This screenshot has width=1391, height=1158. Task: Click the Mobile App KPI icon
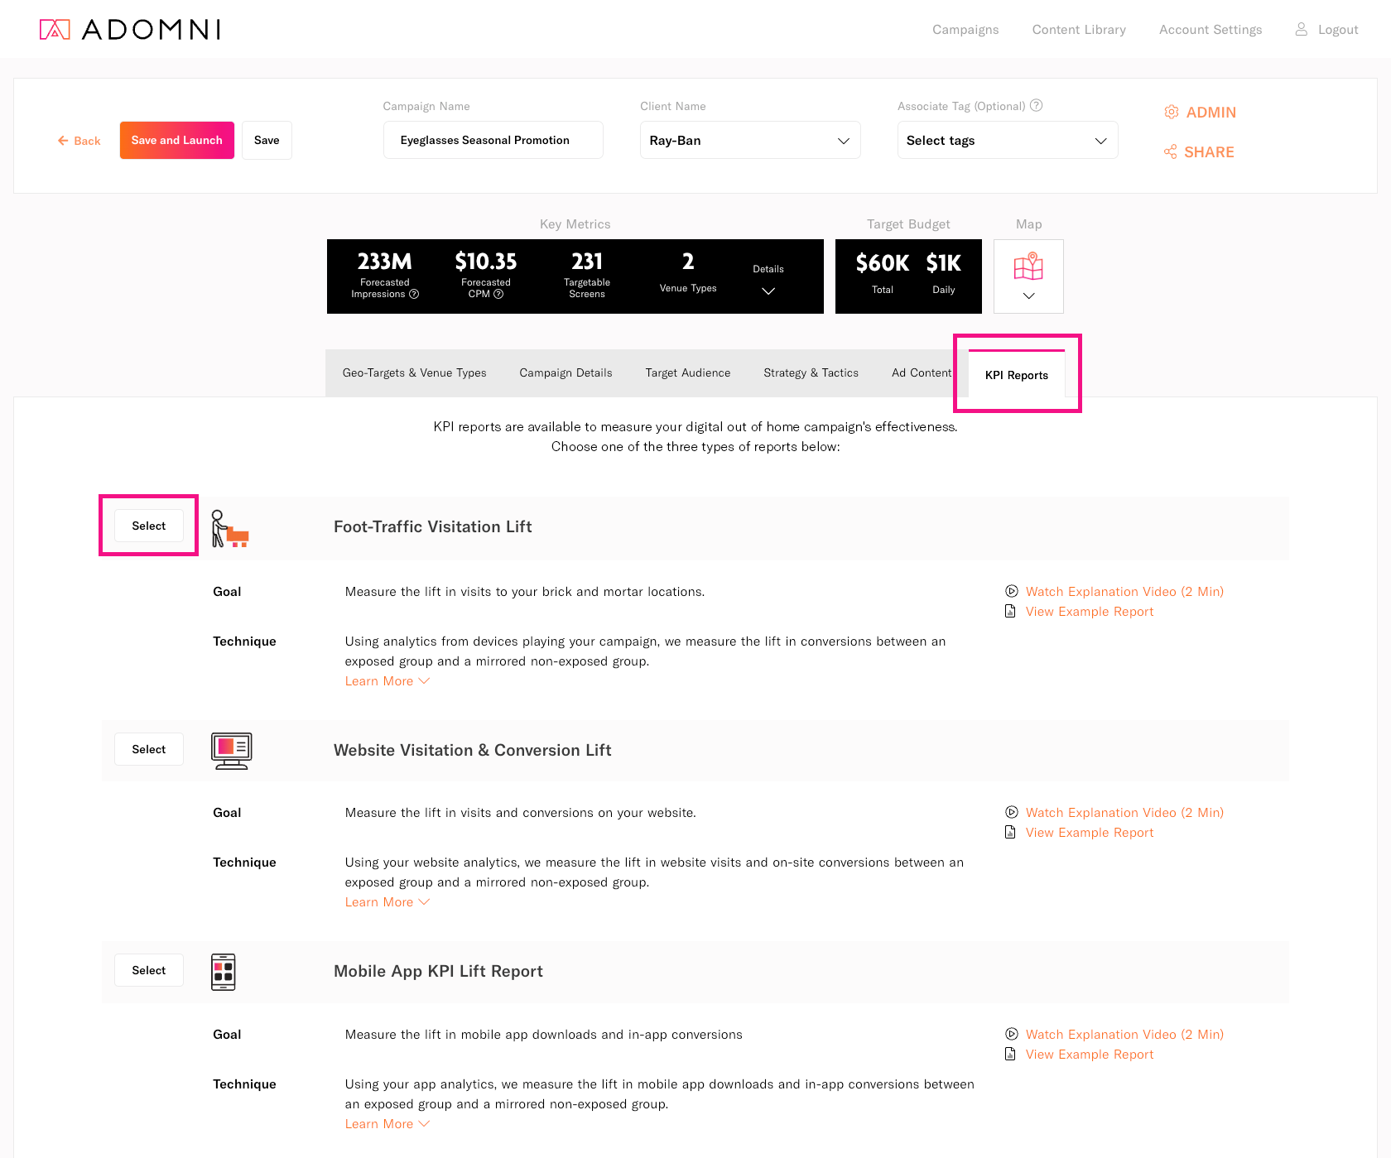click(x=223, y=972)
